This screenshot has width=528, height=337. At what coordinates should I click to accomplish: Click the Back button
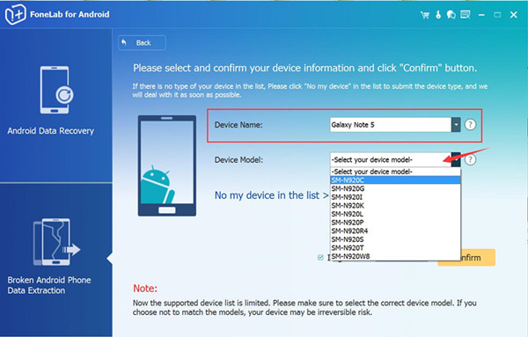click(x=142, y=43)
